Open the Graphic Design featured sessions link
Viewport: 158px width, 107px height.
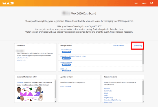pyautogui.click(x=109, y=98)
